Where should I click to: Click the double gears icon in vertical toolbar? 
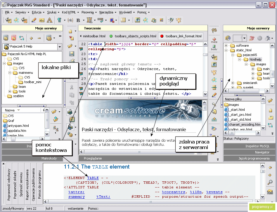point(70,135)
